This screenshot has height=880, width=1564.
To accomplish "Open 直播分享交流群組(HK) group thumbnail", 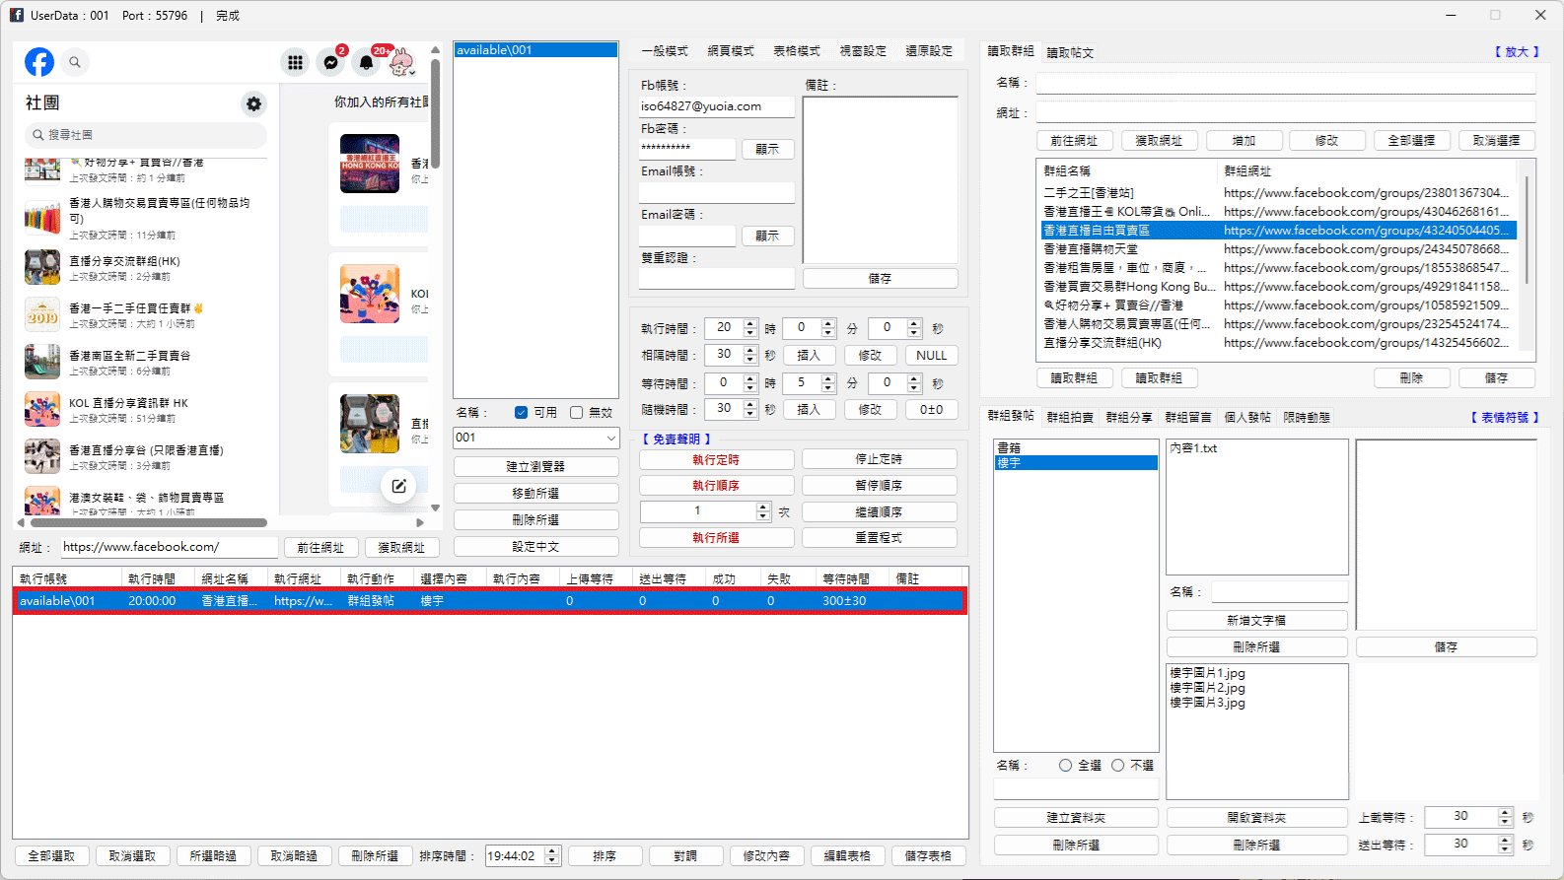I will tap(42, 267).
